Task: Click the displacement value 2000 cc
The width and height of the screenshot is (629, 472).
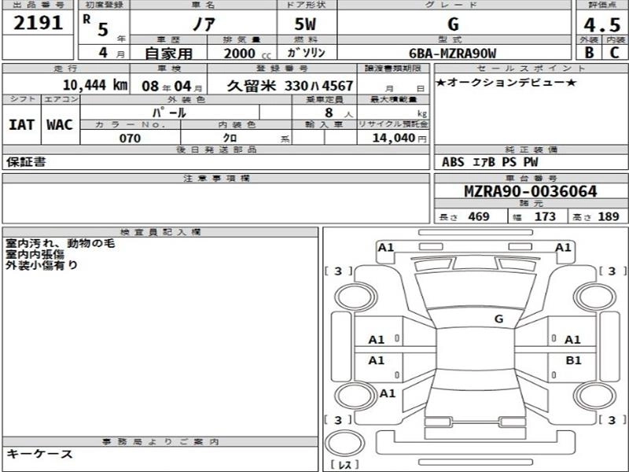Action: [247, 53]
